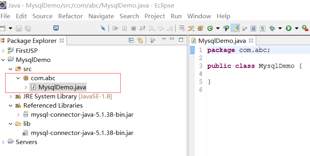Click the Open Type icon
Screen dimensions: 310x156
pos(226,28)
